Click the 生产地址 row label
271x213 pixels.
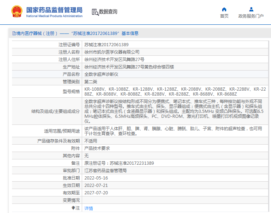coord(71,67)
